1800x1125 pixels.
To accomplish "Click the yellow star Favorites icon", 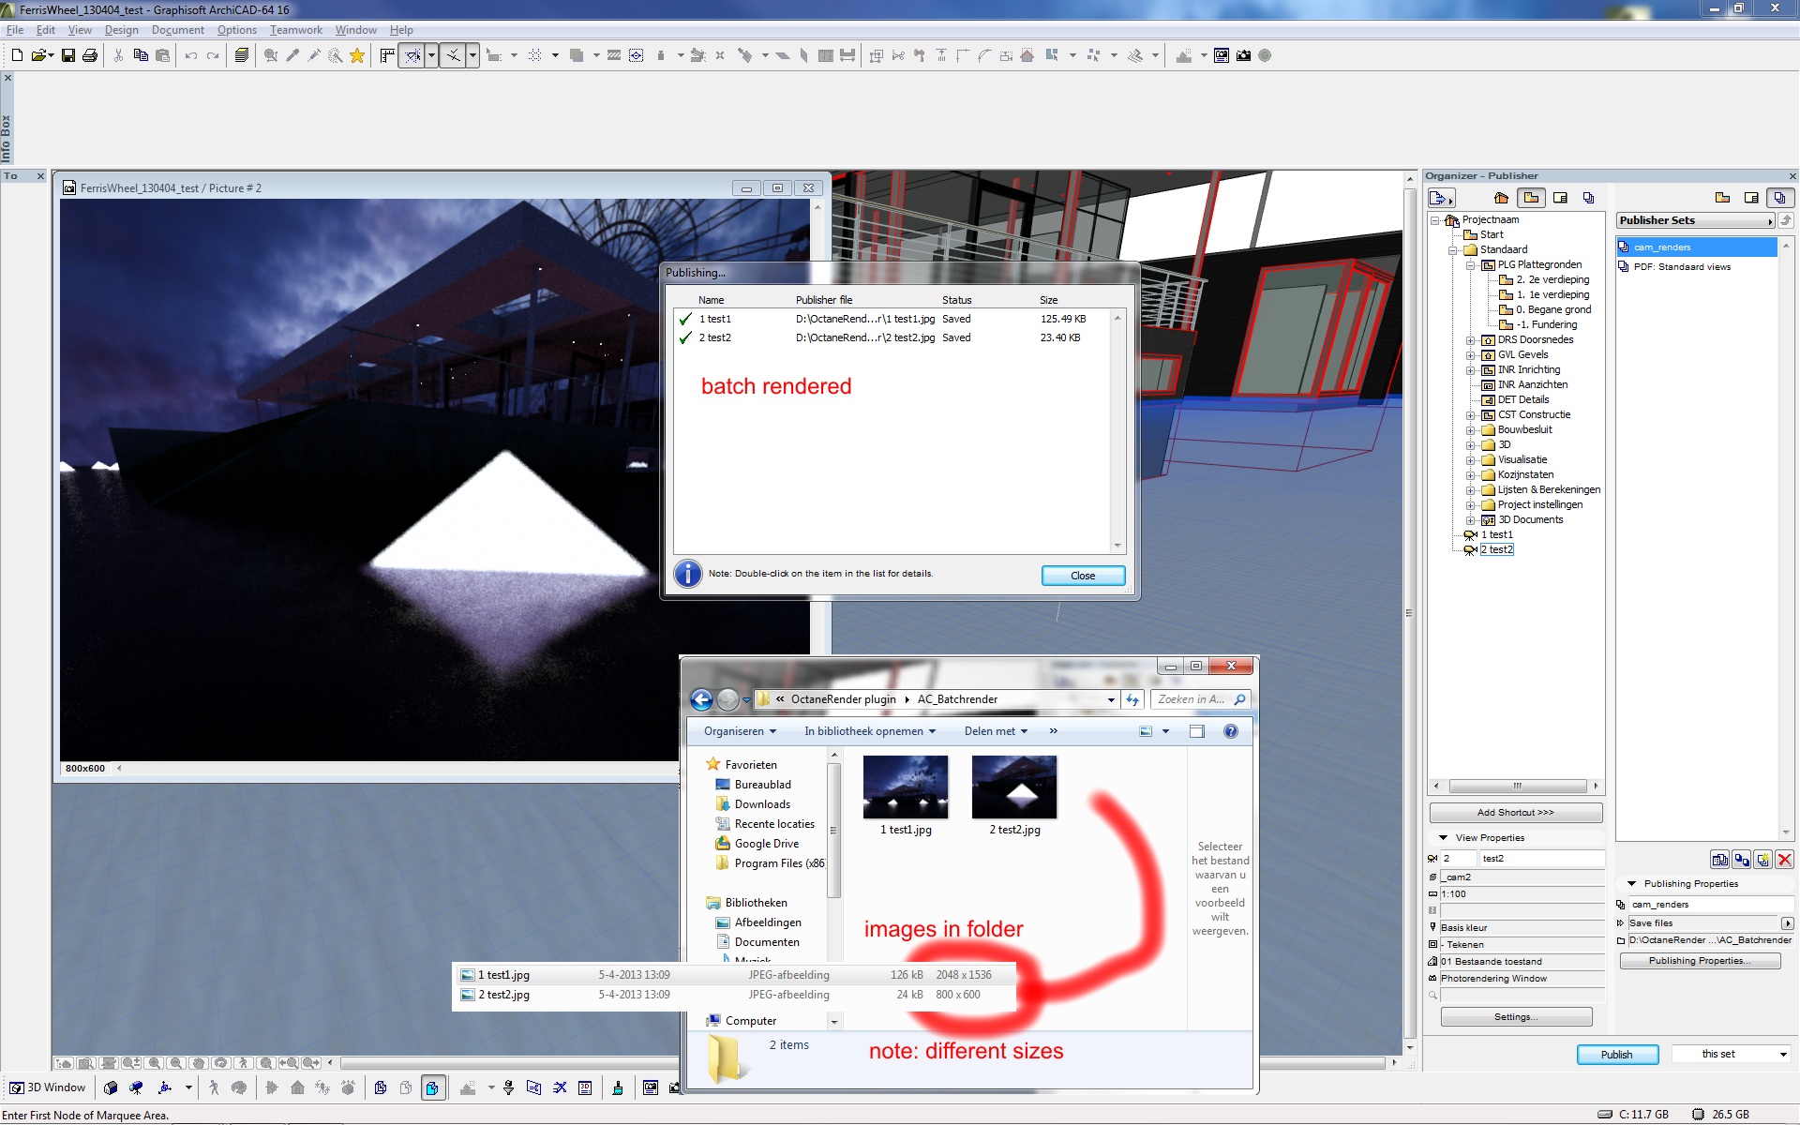I will click(x=357, y=56).
